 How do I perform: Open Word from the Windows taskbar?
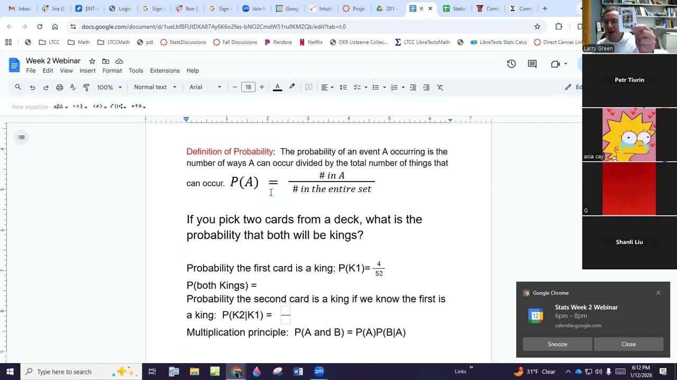click(x=298, y=372)
